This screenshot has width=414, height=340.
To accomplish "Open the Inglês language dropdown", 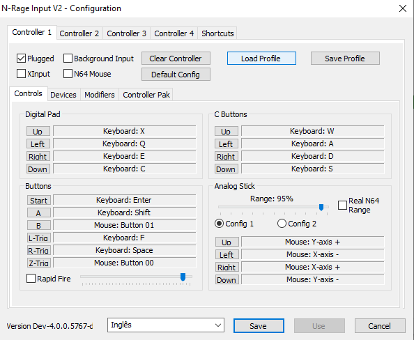I will [166, 325].
